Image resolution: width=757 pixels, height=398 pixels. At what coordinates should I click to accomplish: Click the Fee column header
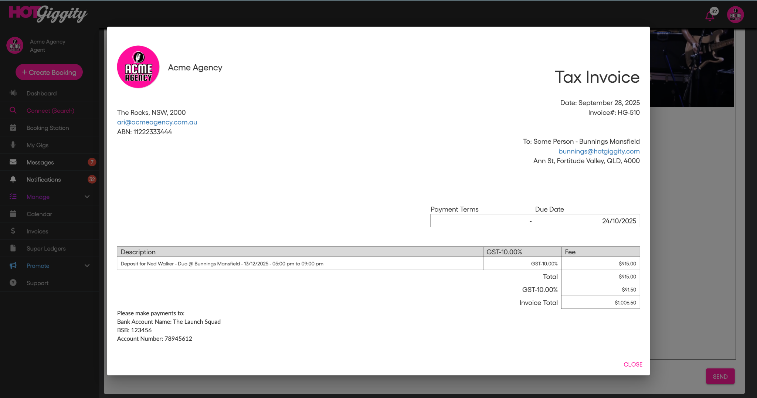pyautogui.click(x=601, y=252)
